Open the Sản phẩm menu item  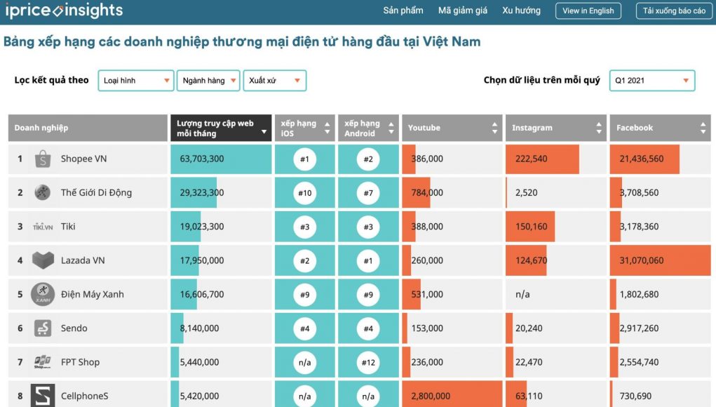pos(403,11)
